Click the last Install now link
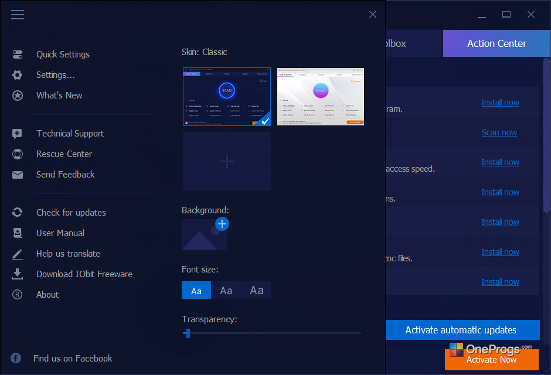Image resolution: width=551 pixels, height=375 pixels. click(500, 282)
